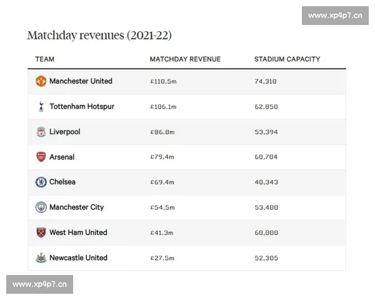Click the Tottenham Hotspur club crest
The width and height of the screenshot is (375, 300).
pos(41,106)
